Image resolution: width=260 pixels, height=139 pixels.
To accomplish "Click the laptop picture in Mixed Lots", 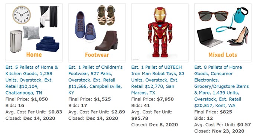I will pyautogui.click(x=209, y=37).
